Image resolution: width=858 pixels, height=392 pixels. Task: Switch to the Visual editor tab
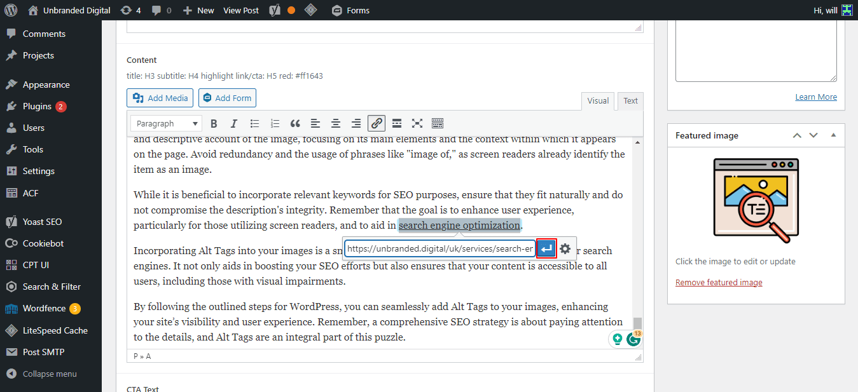pyautogui.click(x=598, y=101)
